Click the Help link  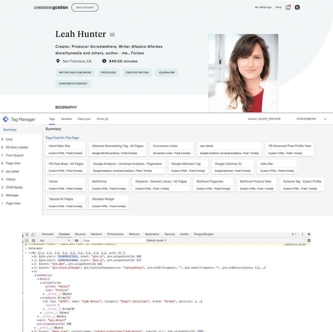tap(278, 7)
